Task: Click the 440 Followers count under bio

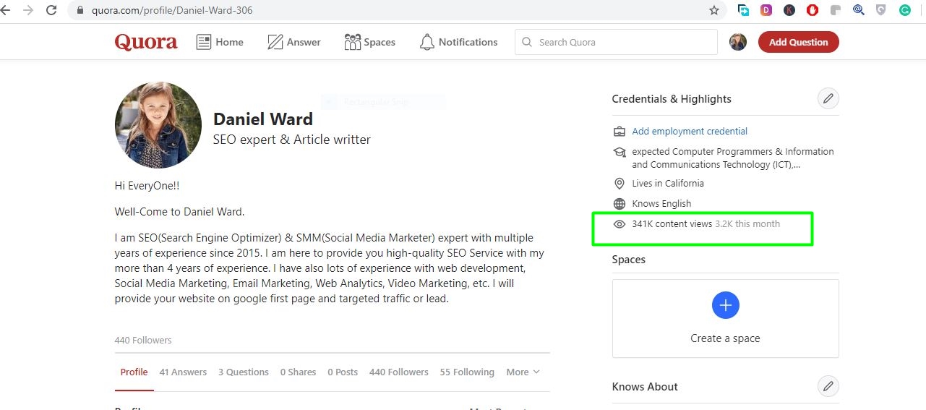Action: coord(143,340)
